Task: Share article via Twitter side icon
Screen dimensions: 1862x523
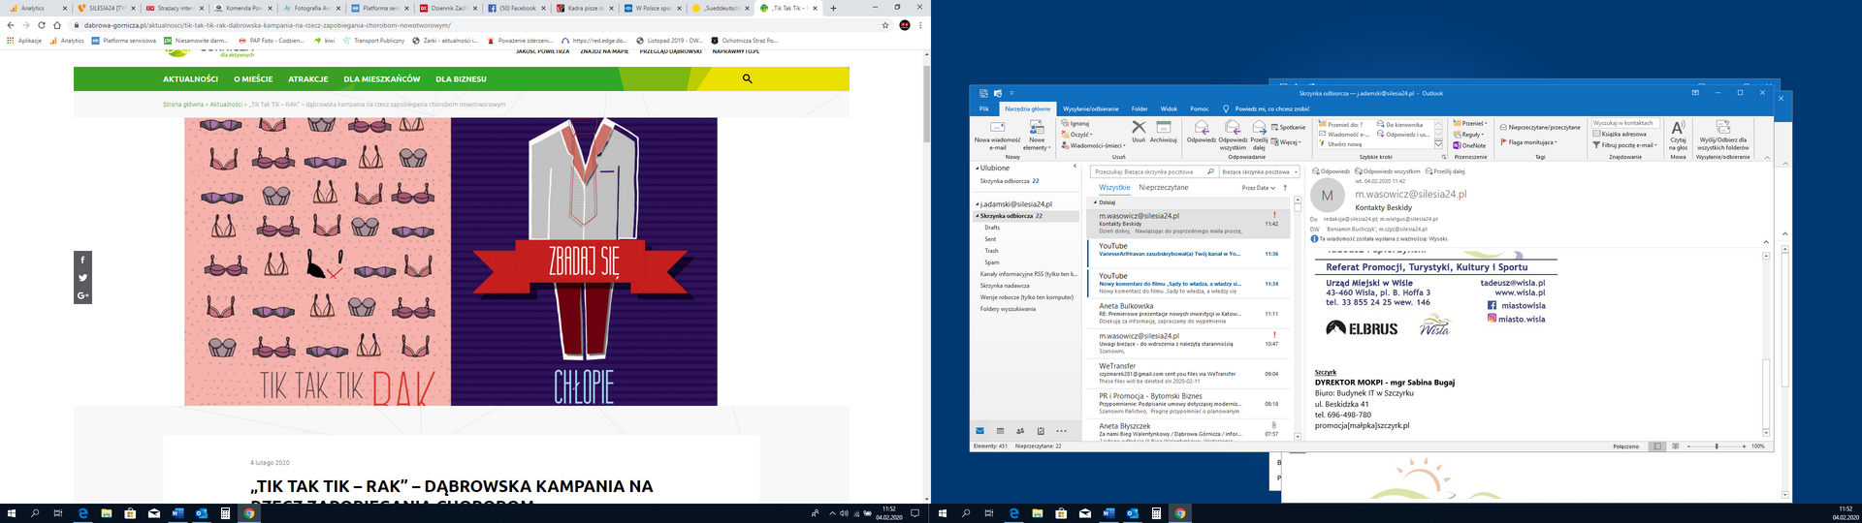Action: [82, 278]
